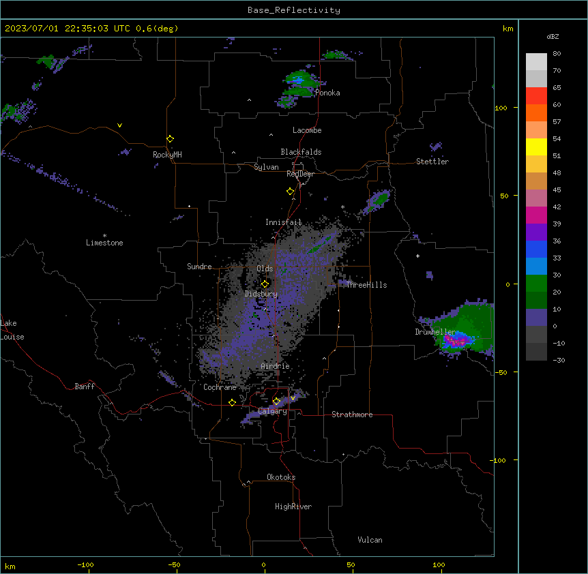Image resolution: width=588 pixels, height=574 pixels.
Task: Click the Lake Louise map label
Action: [x=12, y=330]
